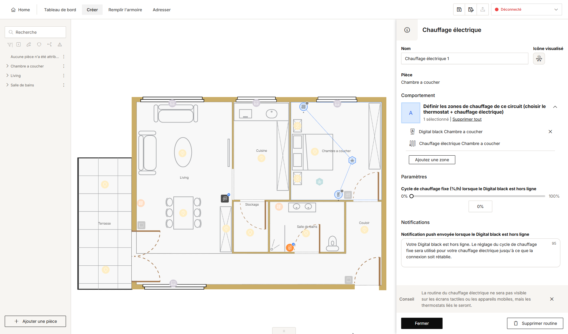Expand Chambre a coucher in room tree
This screenshot has width=568, height=334.
(7, 66)
